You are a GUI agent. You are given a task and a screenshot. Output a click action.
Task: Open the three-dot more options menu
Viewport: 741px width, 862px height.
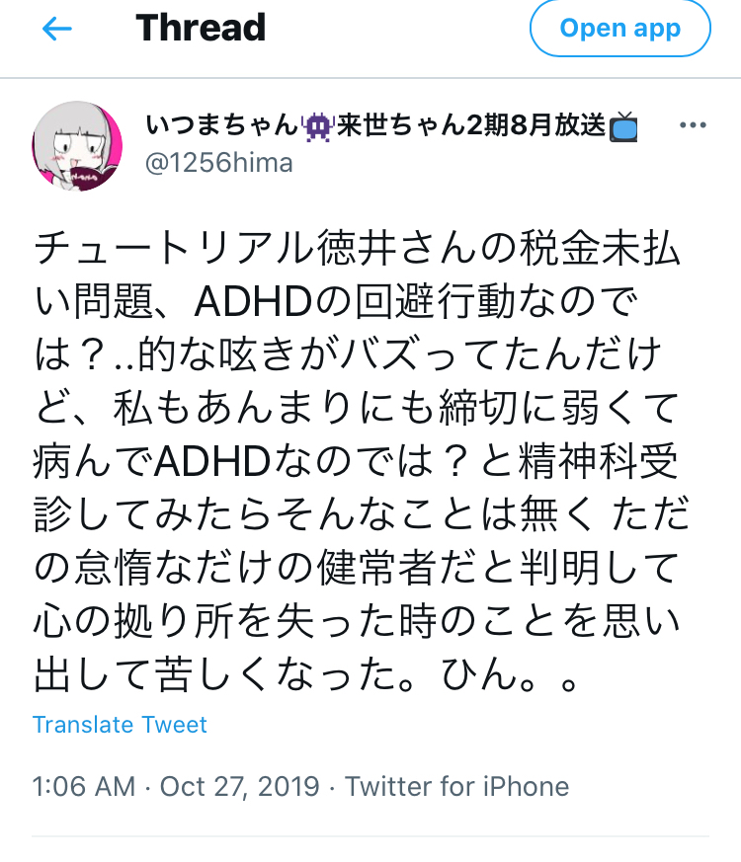point(693,125)
